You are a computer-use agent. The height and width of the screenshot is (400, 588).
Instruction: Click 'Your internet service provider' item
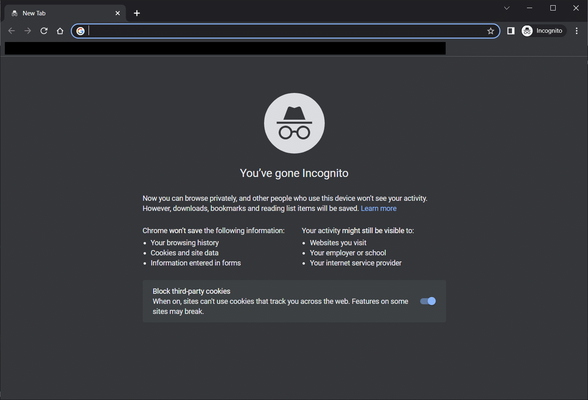click(356, 263)
